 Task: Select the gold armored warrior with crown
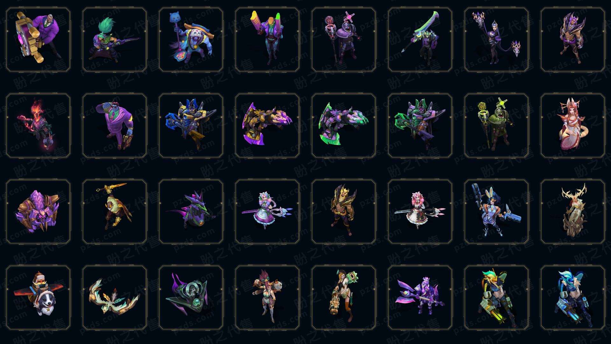pos(344,211)
